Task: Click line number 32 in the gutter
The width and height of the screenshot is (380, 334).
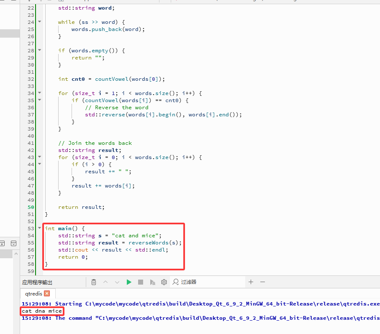Action: (31, 79)
